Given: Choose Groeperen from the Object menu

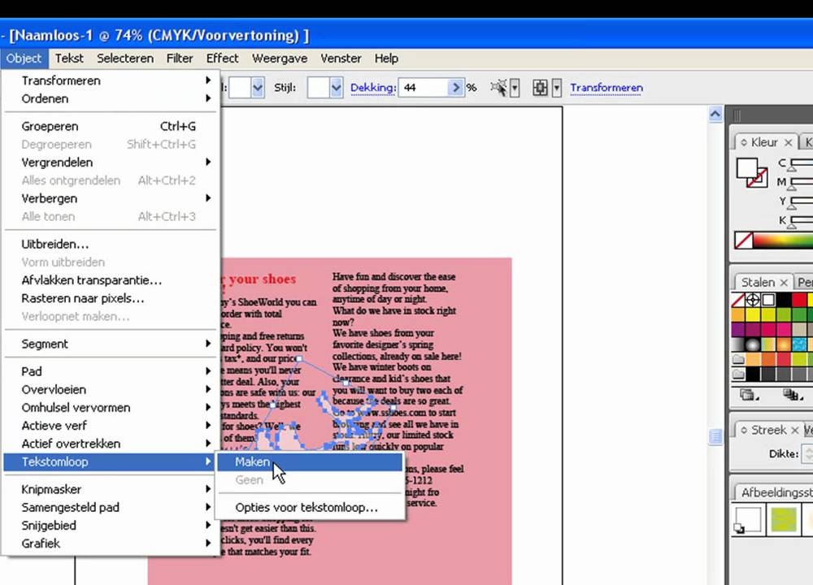Looking at the screenshot, I should 110,127.
